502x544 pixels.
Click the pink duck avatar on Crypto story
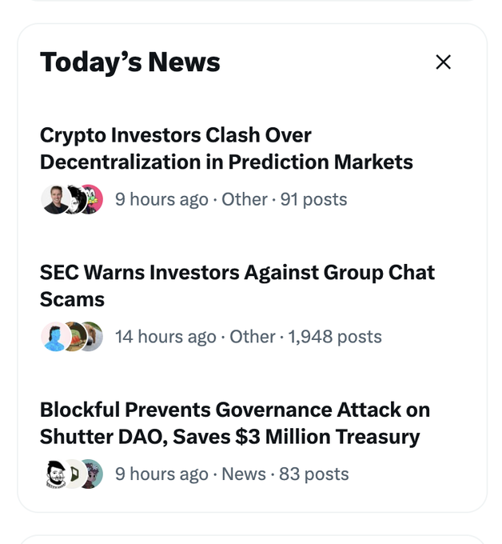(92, 199)
